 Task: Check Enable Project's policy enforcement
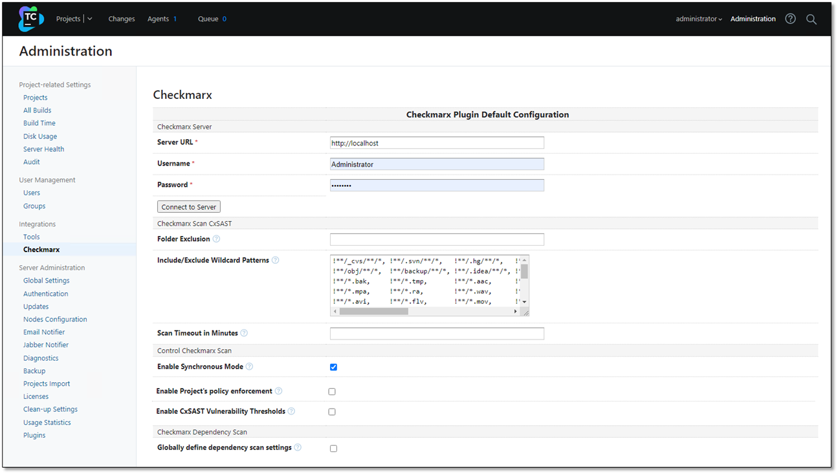332,391
